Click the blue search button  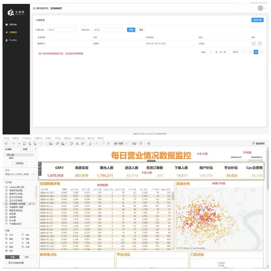(131, 30)
